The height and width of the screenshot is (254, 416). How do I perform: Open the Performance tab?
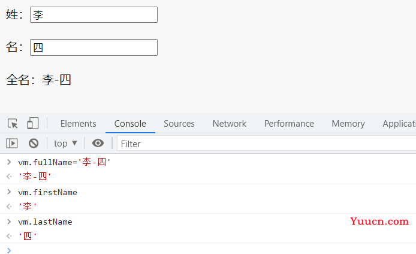(289, 124)
